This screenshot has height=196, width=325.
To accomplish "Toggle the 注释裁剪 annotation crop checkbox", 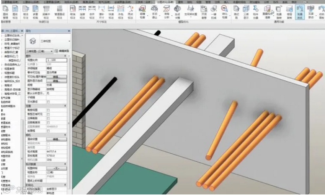I will pos(48,118).
